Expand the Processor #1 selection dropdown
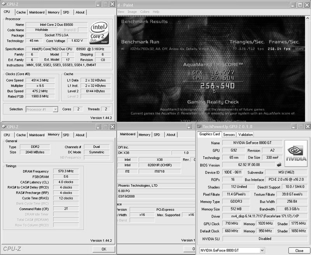Image resolution: width=311 pixels, height=255 pixels. 56,109
